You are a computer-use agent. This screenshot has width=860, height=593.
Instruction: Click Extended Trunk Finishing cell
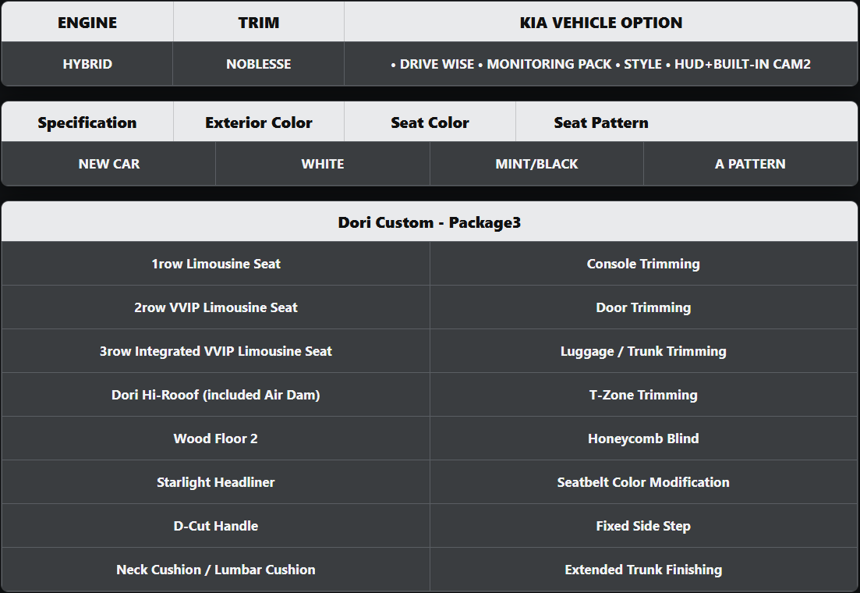pyautogui.click(x=643, y=570)
